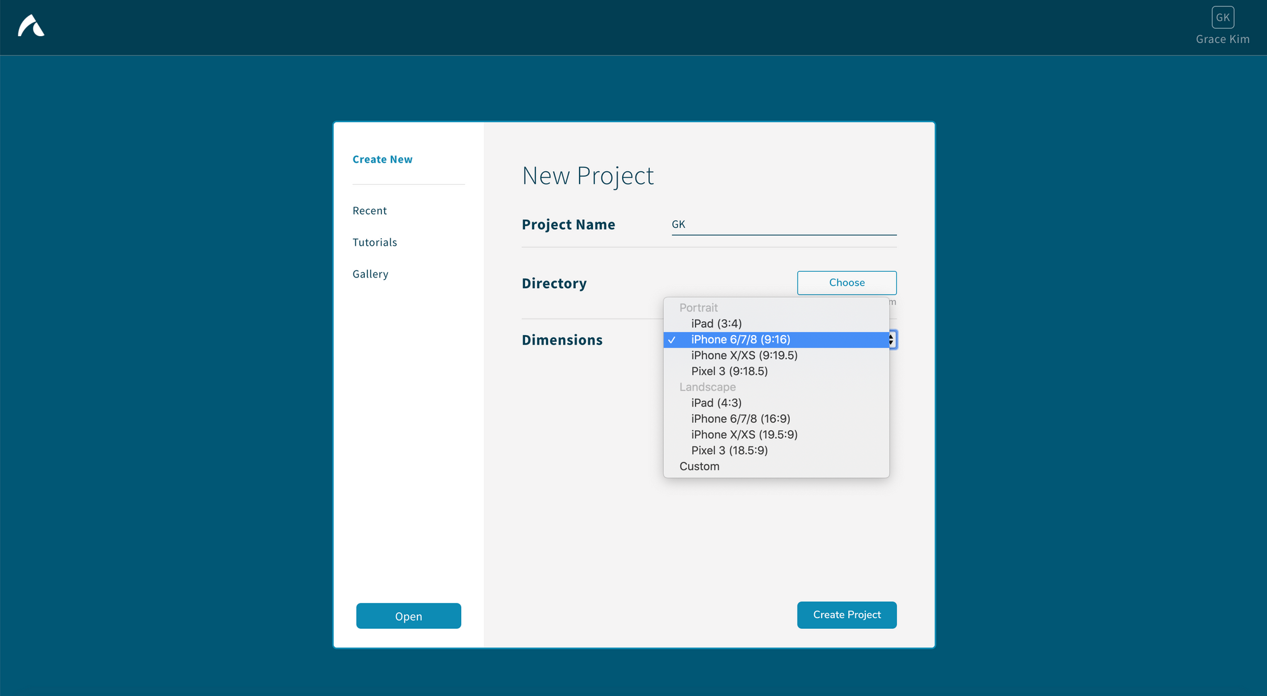Select iPad (3:4) portrait option
Image resolution: width=1267 pixels, height=696 pixels.
716,324
